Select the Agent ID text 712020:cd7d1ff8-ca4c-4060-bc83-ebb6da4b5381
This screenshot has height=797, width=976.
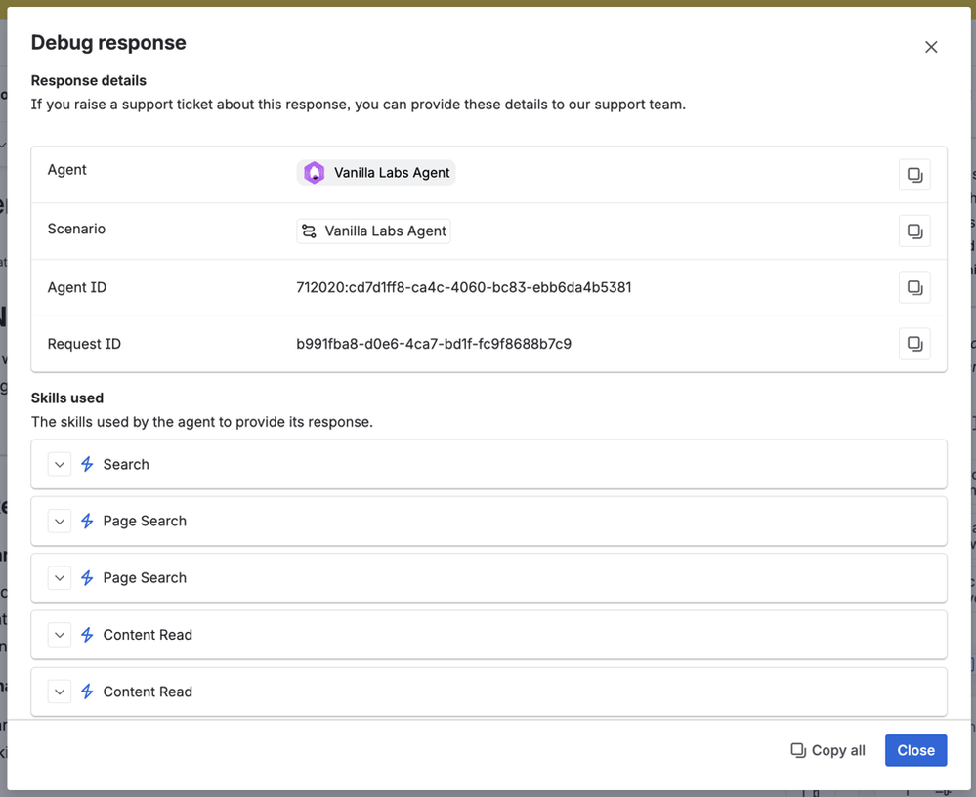(464, 287)
